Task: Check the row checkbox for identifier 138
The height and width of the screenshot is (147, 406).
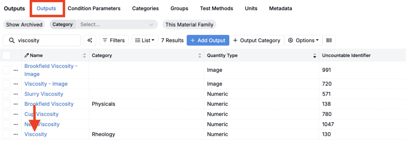Action: point(6,104)
